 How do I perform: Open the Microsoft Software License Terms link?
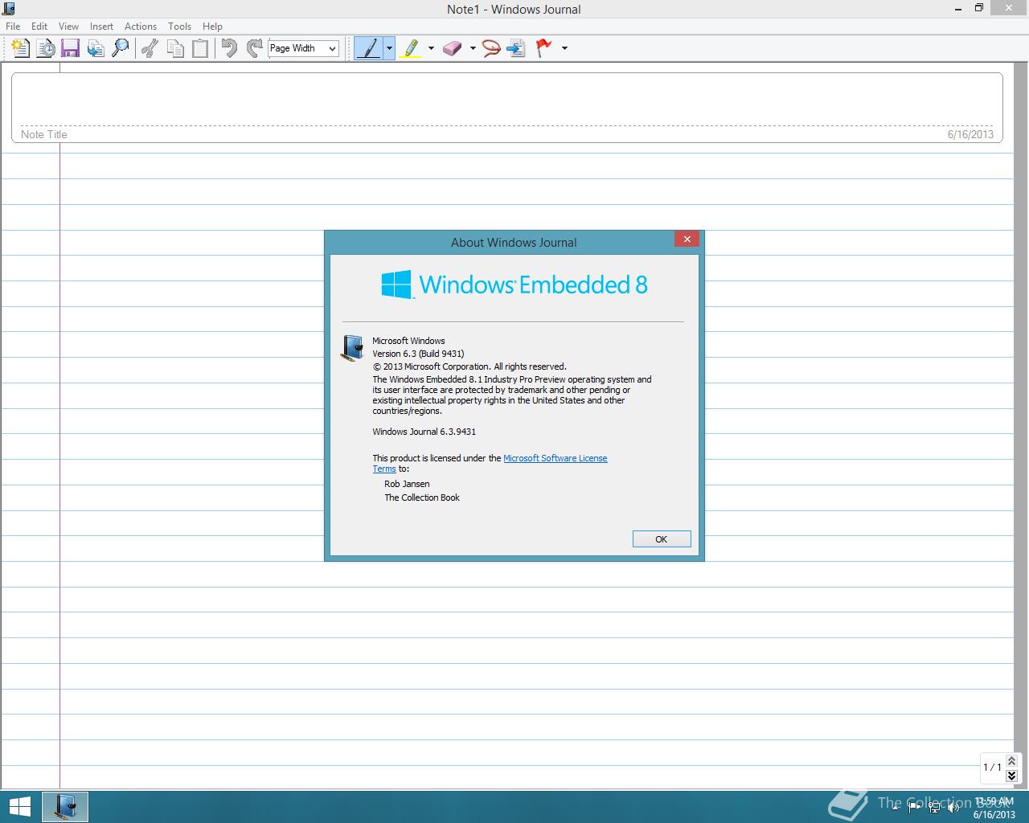pyautogui.click(x=555, y=458)
